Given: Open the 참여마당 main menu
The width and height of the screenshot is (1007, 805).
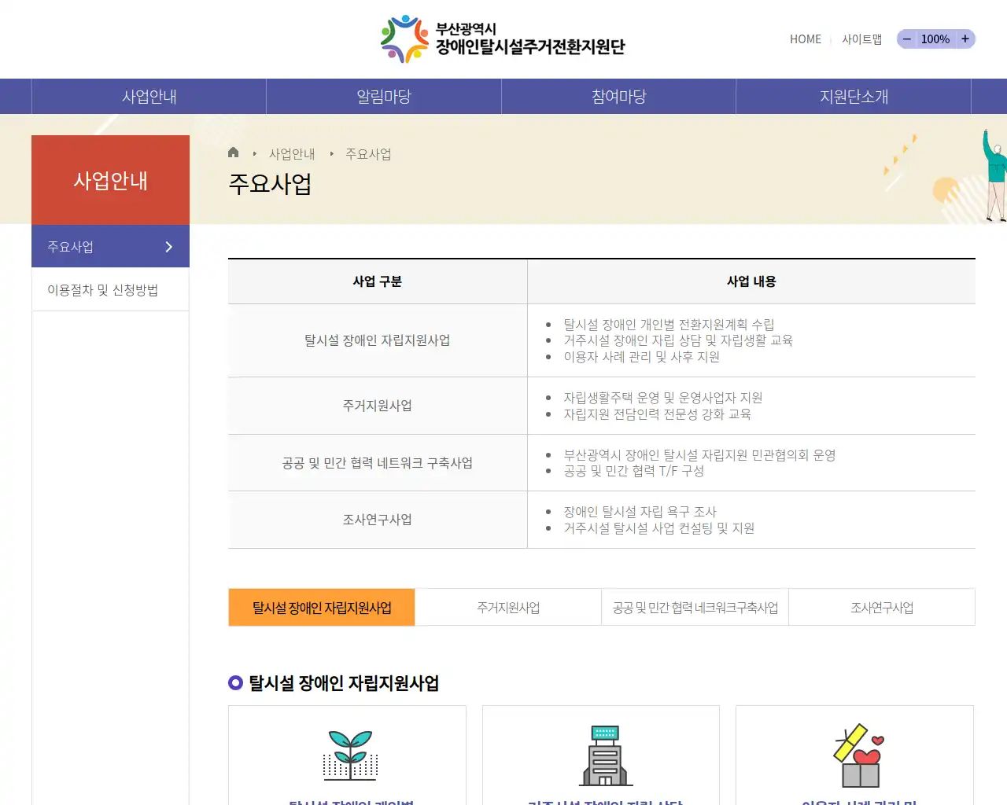Looking at the screenshot, I should point(619,97).
